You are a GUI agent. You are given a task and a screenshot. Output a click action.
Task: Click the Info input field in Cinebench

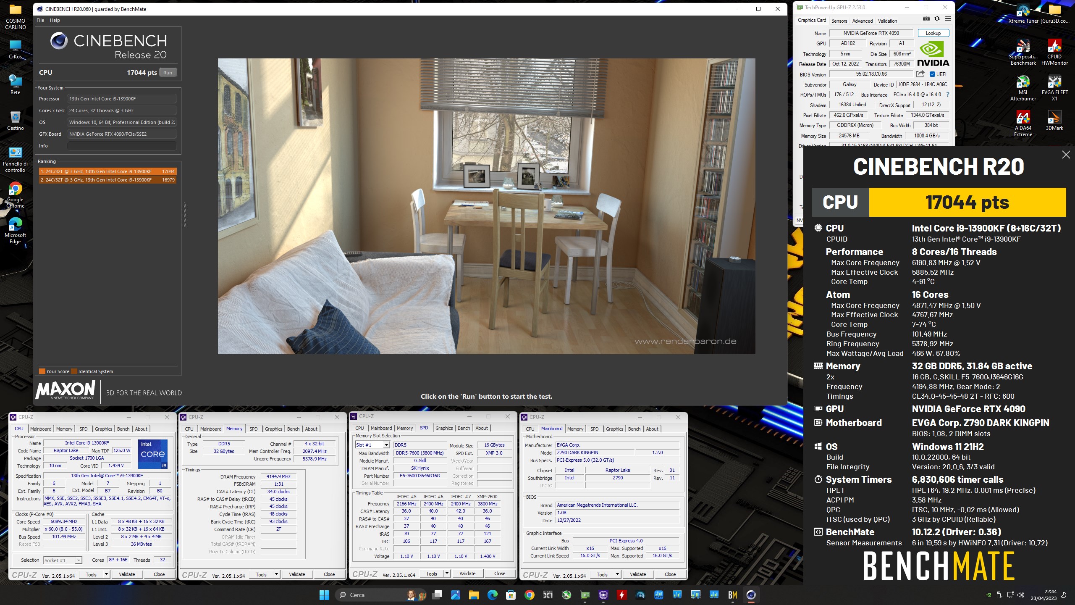pos(122,146)
